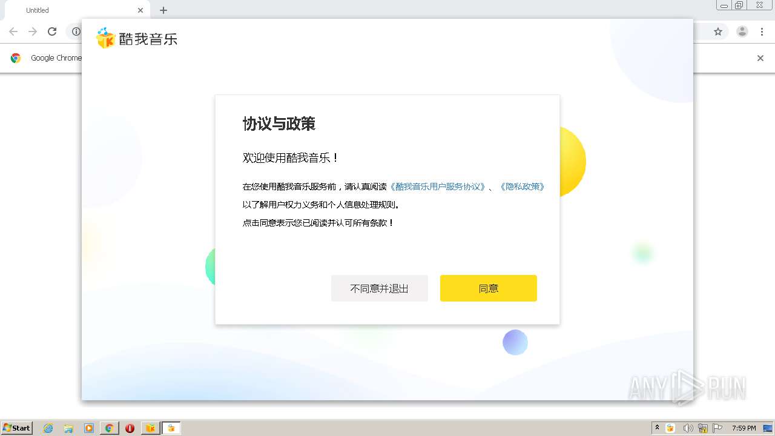Launch Internet Explorer from the taskbar
Image resolution: width=775 pixels, height=436 pixels.
point(48,428)
